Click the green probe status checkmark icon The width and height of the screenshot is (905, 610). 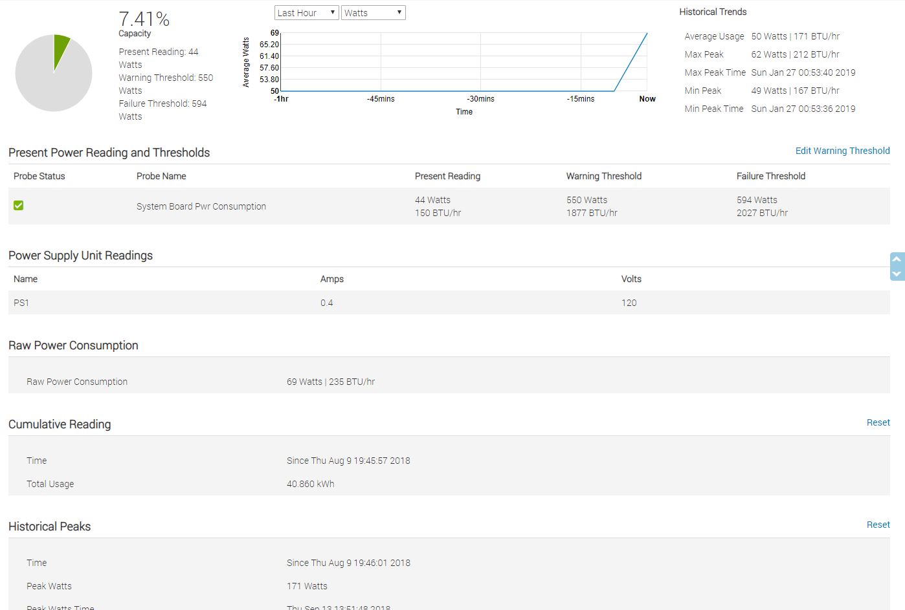point(19,205)
